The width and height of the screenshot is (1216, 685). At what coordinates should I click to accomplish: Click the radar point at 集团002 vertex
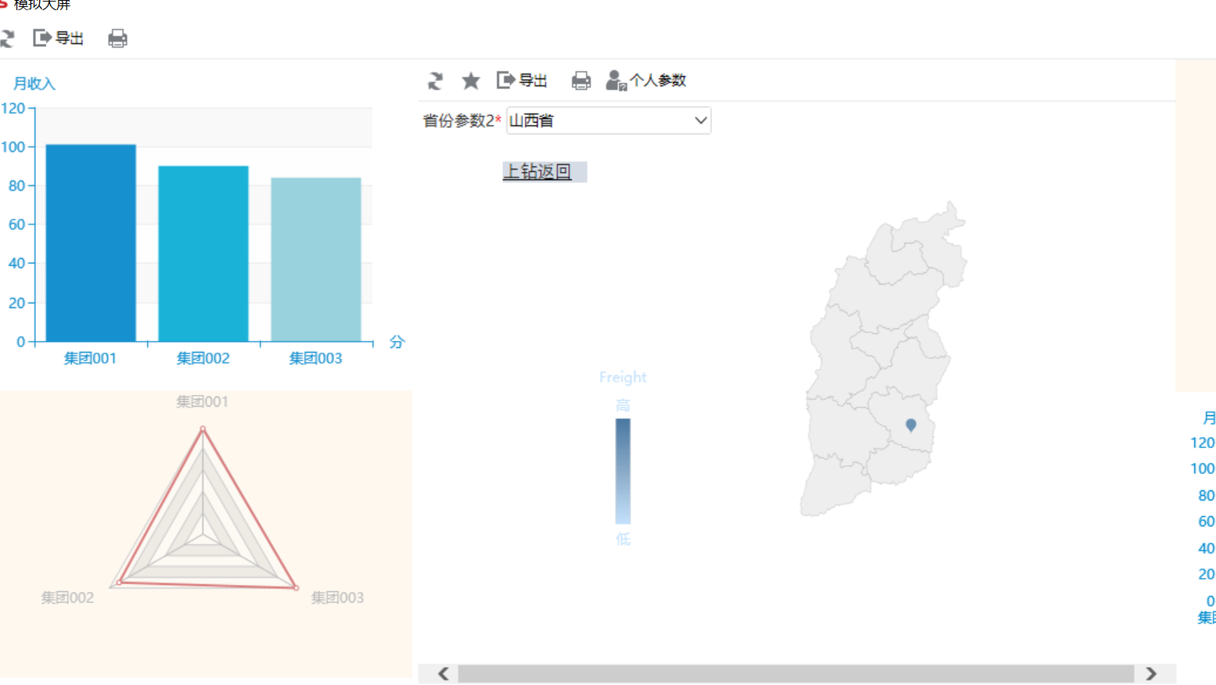click(x=119, y=582)
